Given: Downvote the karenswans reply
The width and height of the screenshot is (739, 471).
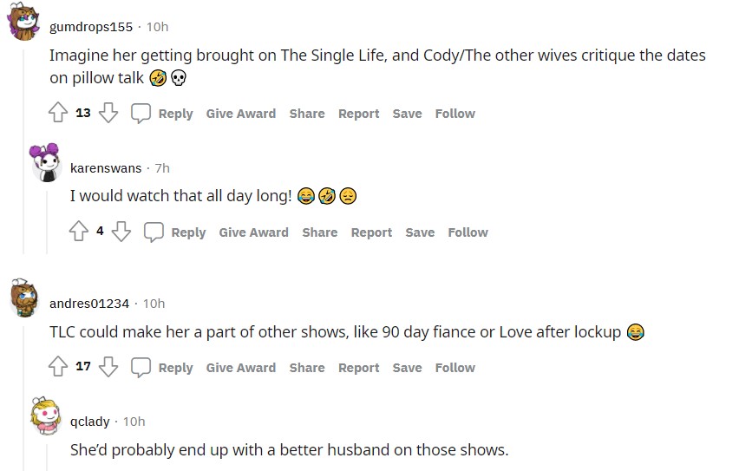Looking at the screenshot, I should tap(121, 232).
